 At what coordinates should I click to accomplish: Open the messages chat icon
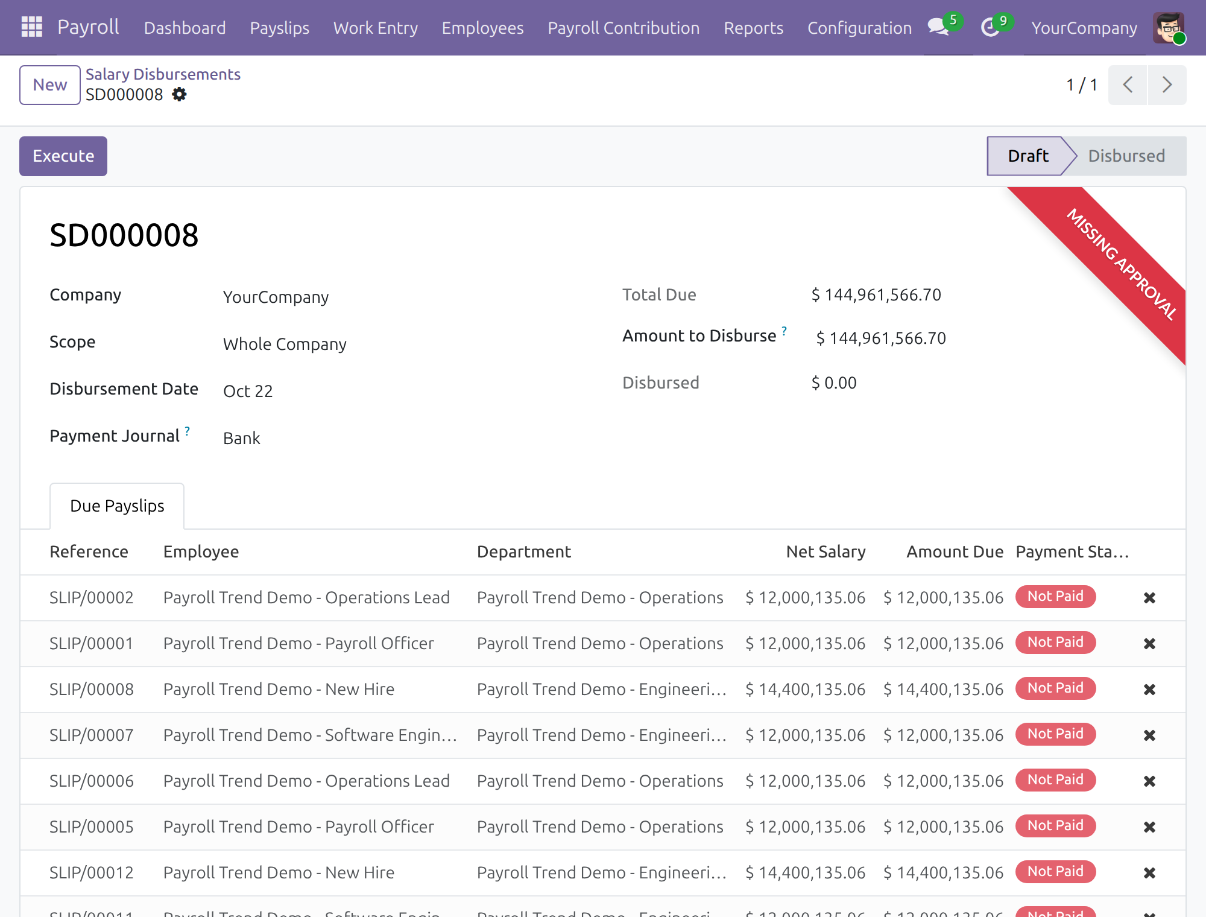(x=938, y=27)
